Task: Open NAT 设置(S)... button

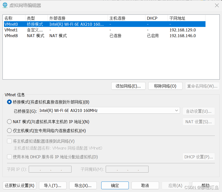Action: click(199, 121)
